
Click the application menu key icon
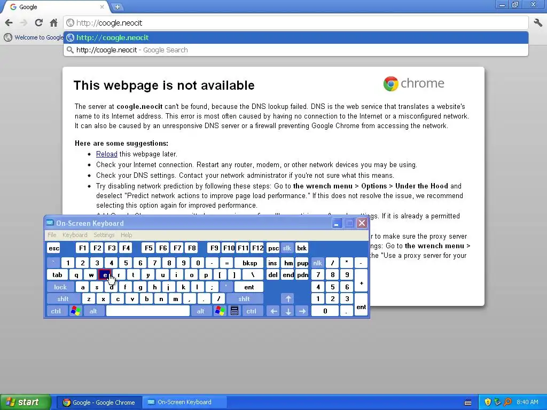pyautogui.click(x=235, y=311)
